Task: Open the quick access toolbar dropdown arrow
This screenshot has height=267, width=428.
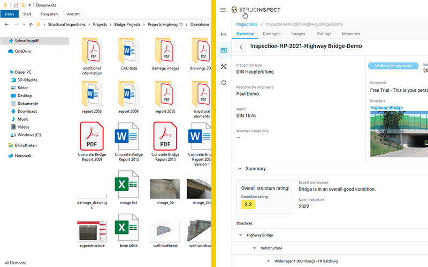Action: pos(29,5)
